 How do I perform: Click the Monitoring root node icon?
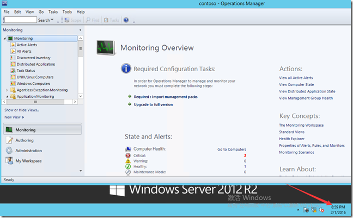coord(10,39)
